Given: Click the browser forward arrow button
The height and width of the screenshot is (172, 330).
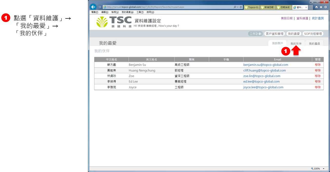Looking at the screenshot, I should tap(99, 7).
